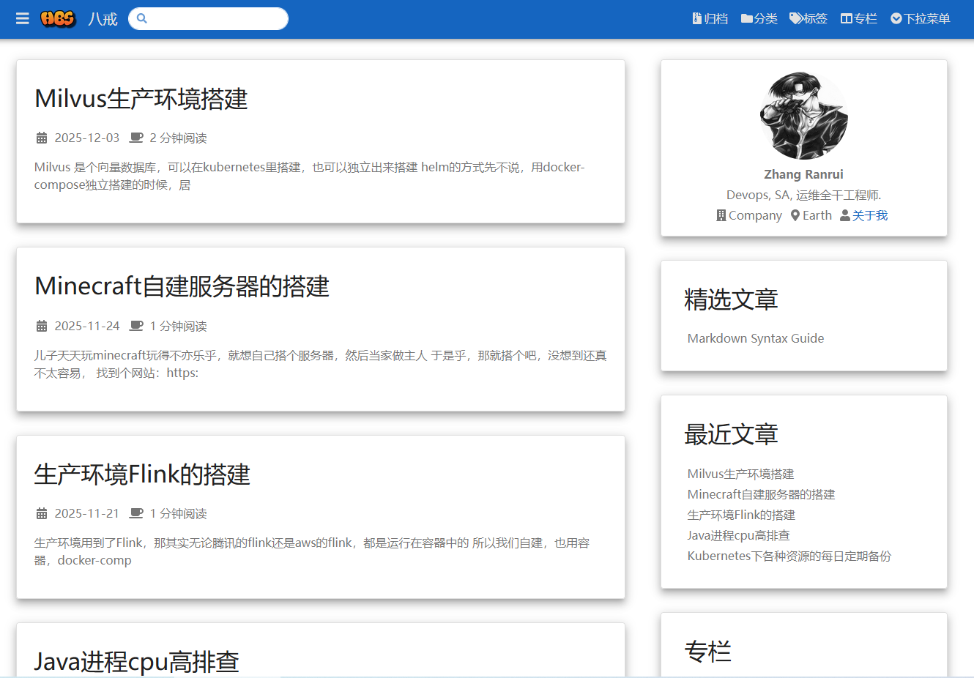Open the hamburger menu icon
The width and height of the screenshot is (974, 678).
pos(22,18)
